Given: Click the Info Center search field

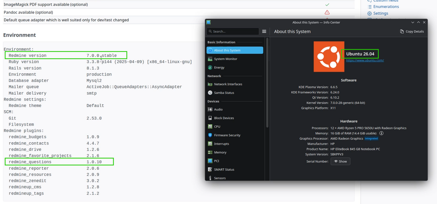Looking at the screenshot, I should 233,31.
